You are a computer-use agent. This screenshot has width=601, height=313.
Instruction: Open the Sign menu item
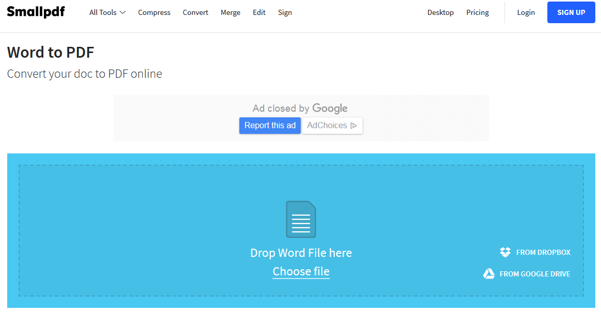tap(285, 12)
